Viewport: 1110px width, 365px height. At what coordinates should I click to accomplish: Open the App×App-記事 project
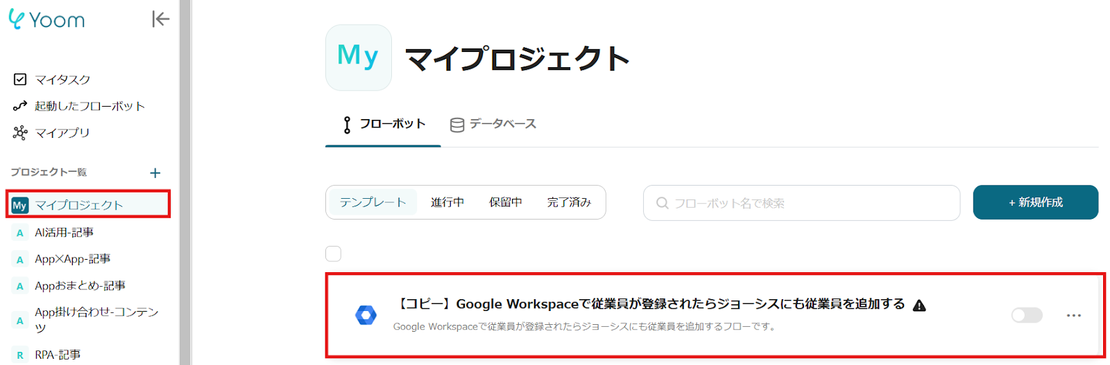tap(73, 259)
